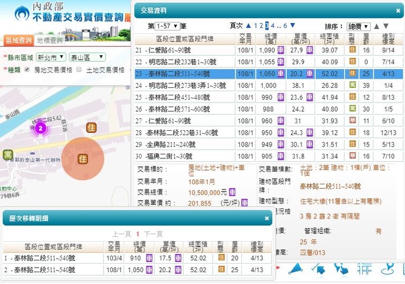Click the 總價(萬) column header in 交易資料
Image resolution: width=405 pixels, height=284 pixels.
[x=271, y=39]
